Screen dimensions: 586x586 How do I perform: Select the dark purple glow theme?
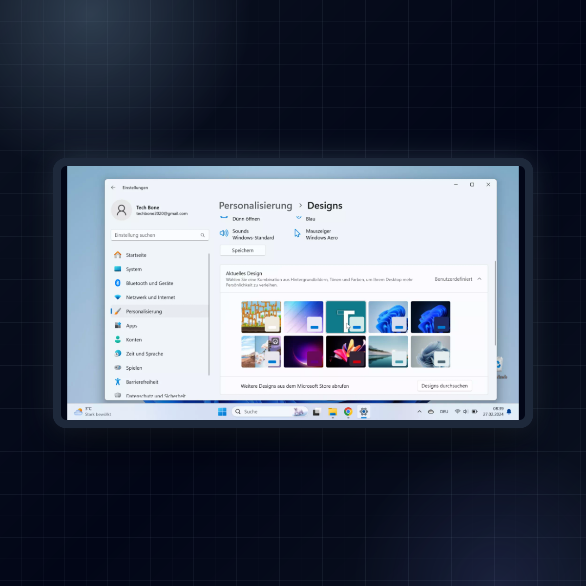click(x=304, y=352)
